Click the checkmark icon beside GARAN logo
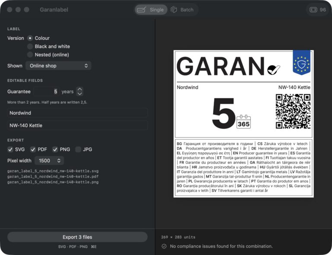Image resolution: width=332 pixels, height=255 pixels. point(274,70)
